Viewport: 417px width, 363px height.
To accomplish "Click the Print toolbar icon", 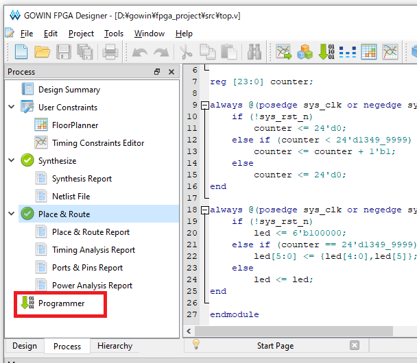I will [x=110, y=51].
